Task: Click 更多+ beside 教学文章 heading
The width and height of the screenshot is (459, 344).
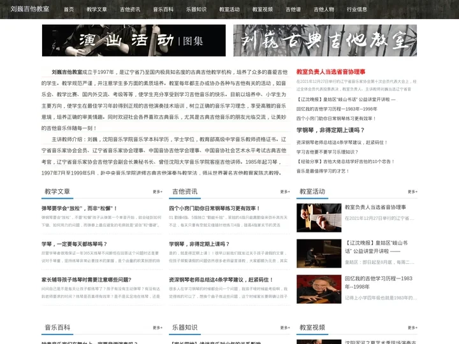Action: coord(157,192)
